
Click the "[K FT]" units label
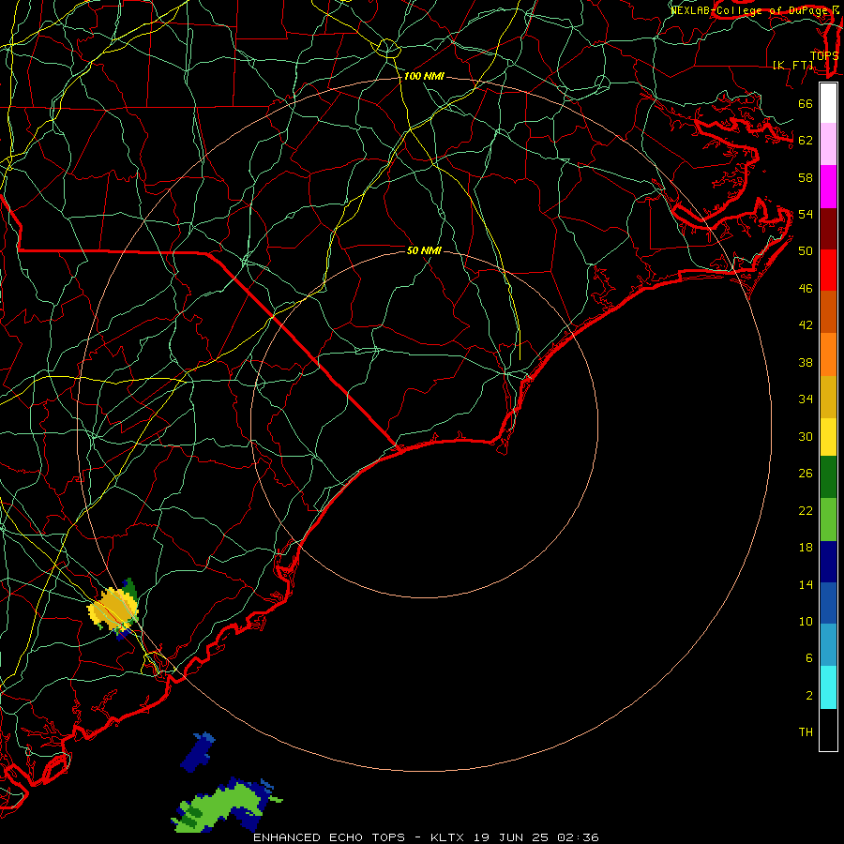click(792, 65)
